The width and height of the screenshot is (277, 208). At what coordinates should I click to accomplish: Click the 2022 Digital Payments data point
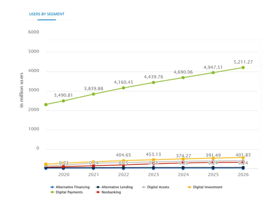click(123, 88)
